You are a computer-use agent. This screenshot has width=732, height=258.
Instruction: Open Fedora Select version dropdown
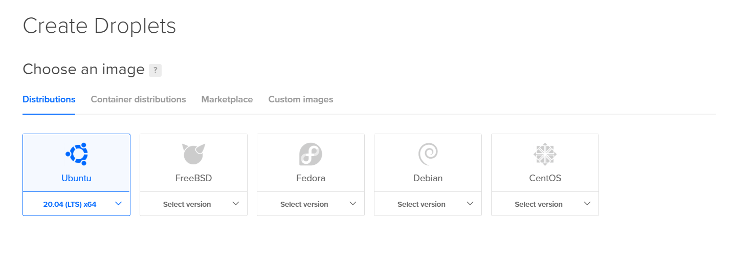pos(310,204)
